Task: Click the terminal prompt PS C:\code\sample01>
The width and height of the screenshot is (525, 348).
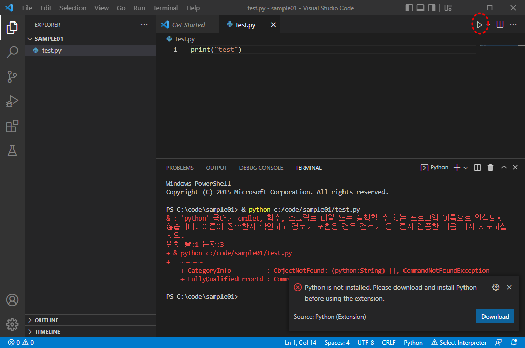Action: (202, 296)
